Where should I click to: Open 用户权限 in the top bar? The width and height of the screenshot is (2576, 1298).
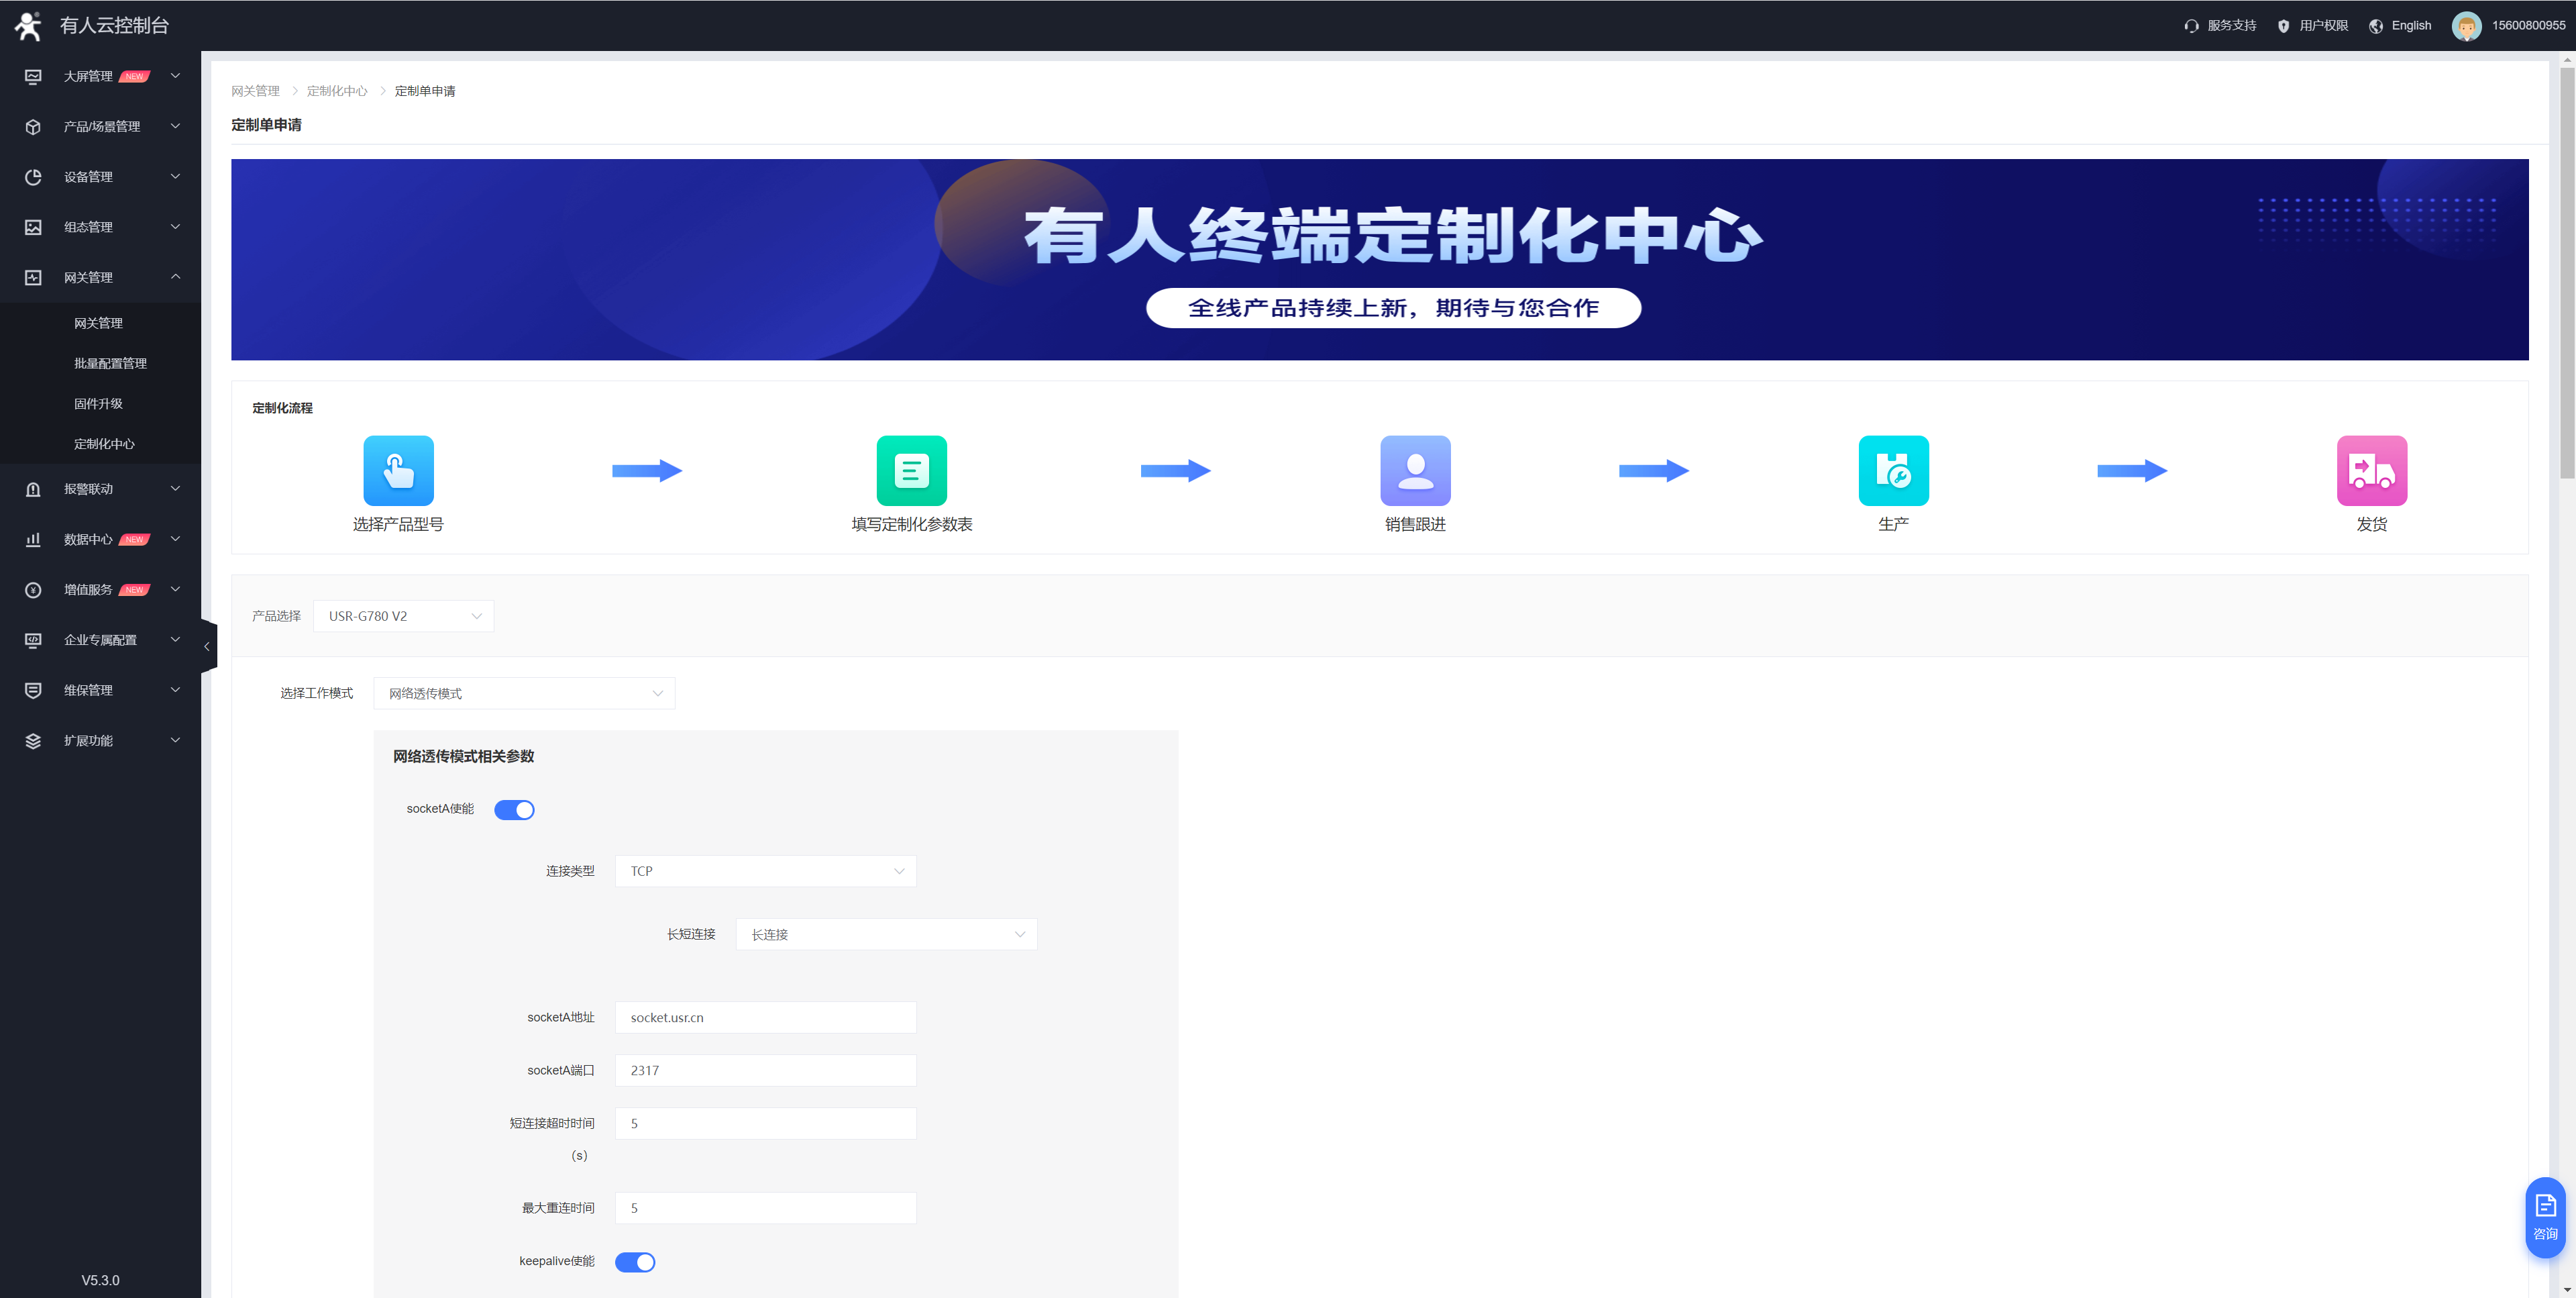pyautogui.click(x=2323, y=26)
